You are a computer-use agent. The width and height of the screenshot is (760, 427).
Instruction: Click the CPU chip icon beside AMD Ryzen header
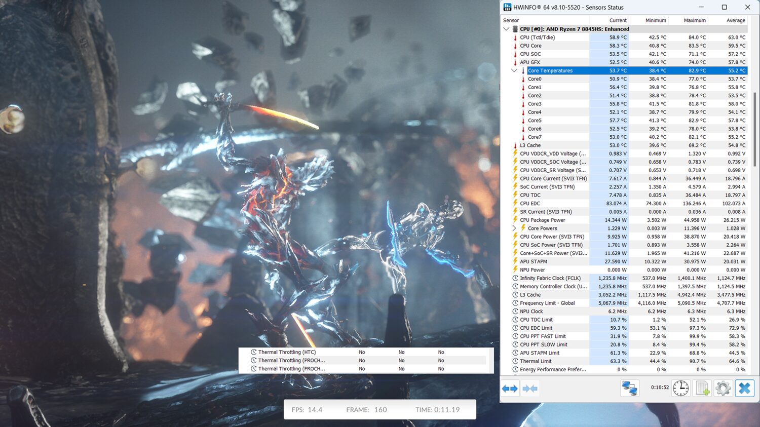(515, 29)
